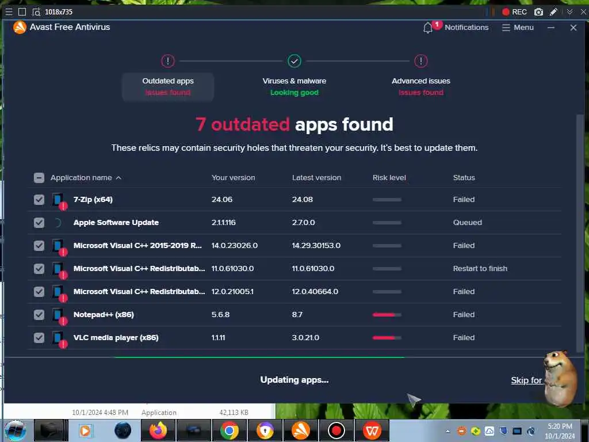Click the VLC media player (x86) app icon
Viewport: 589px width, 442px height.
[59, 338]
